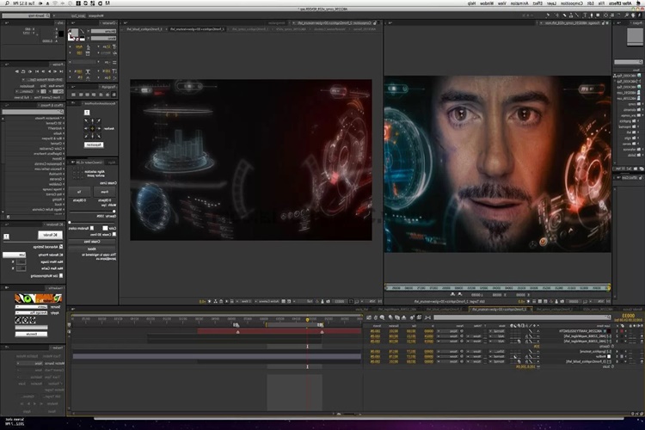Click the Execute button in TrackerViz
645x430 pixels.
click(x=31, y=335)
